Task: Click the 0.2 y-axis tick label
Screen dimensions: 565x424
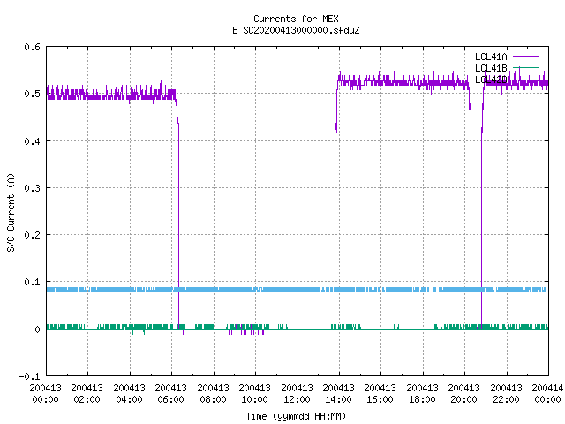Action: click(x=32, y=235)
